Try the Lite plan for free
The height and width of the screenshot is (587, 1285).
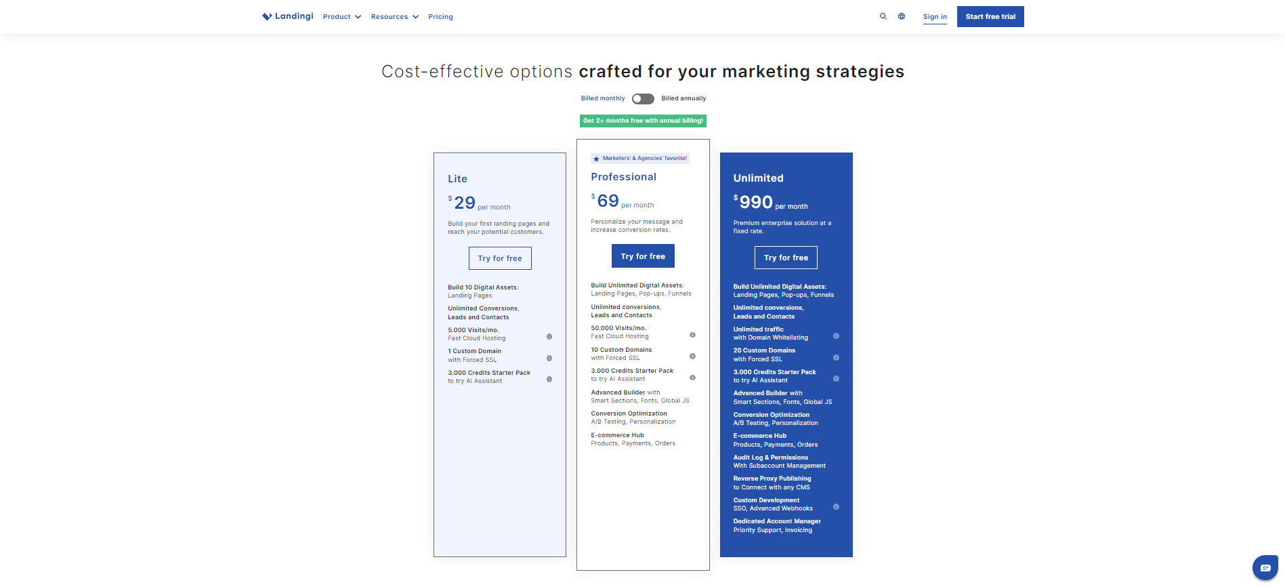coord(500,258)
